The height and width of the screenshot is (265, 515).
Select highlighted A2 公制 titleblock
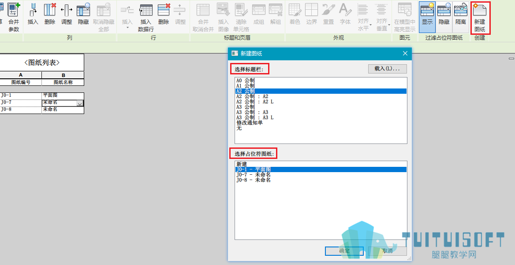pos(321,91)
